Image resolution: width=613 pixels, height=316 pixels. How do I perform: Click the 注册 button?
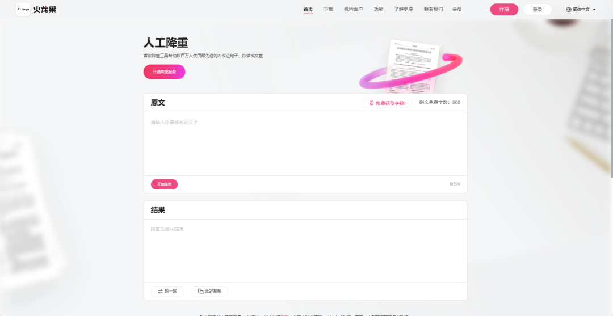[x=504, y=10]
